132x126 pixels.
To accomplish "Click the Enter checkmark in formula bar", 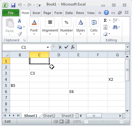I will click(x=66, y=47).
